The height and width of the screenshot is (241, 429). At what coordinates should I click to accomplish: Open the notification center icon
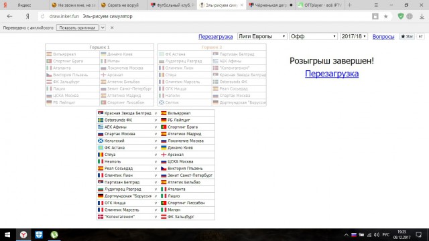(418, 235)
